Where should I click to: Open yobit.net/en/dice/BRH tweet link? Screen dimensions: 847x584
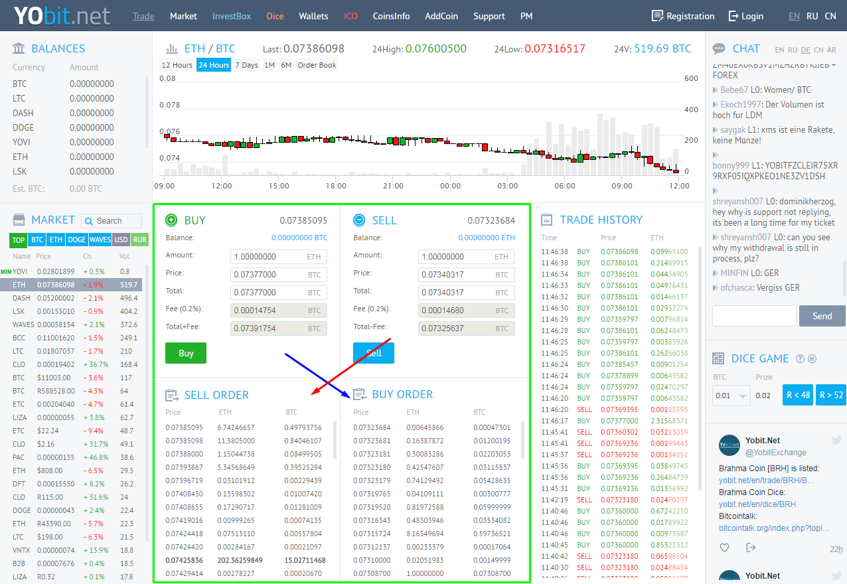757,504
